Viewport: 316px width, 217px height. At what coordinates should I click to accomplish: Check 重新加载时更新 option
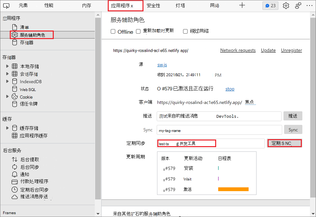point(138,31)
